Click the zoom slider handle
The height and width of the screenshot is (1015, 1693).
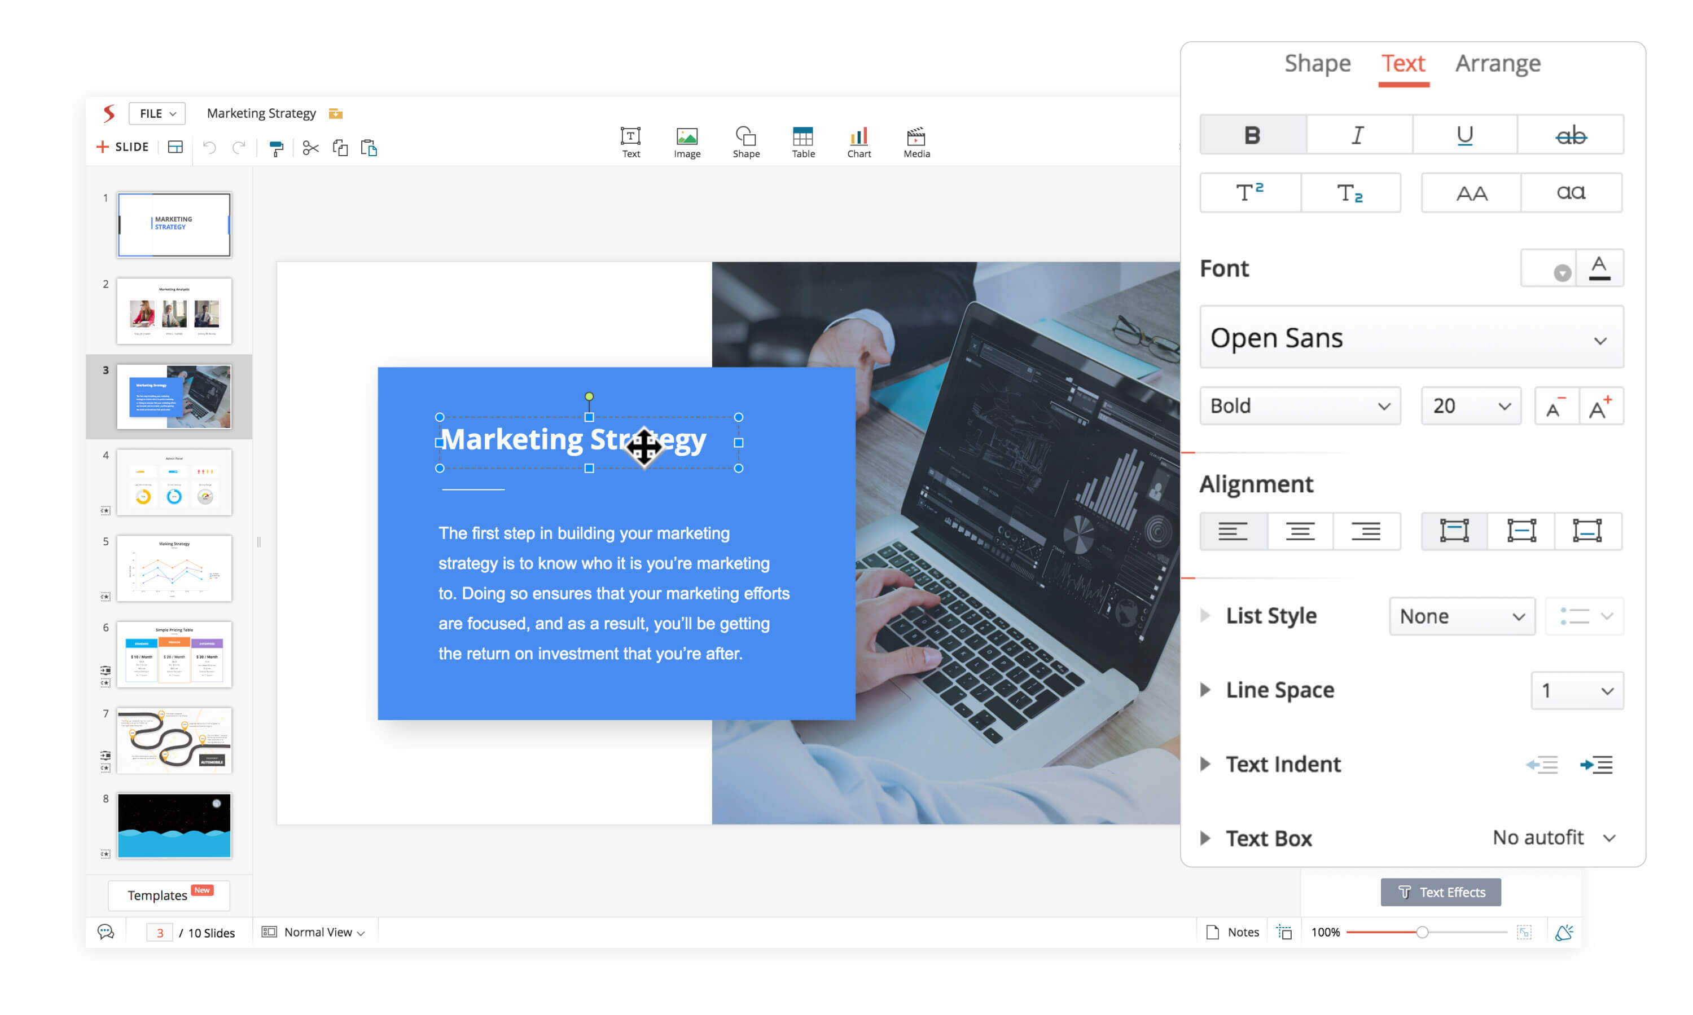coord(1422,932)
